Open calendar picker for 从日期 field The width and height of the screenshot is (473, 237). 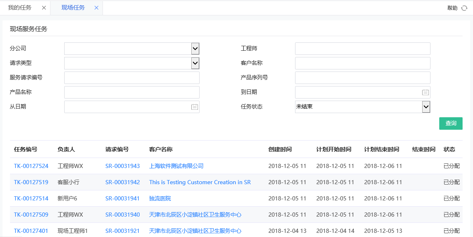(195, 107)
